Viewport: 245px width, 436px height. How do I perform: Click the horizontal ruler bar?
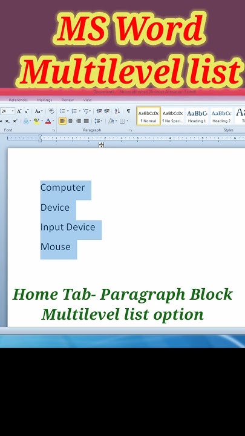pyautogui.click(x=126, y=138)
